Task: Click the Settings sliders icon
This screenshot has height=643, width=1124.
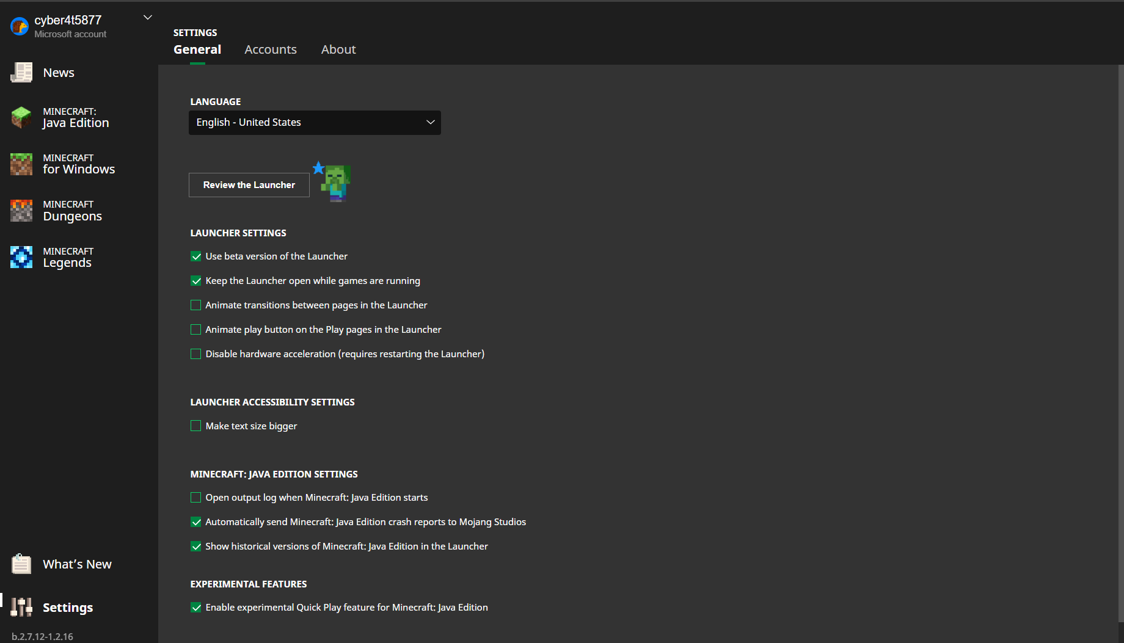Action: tap(21, 607)
